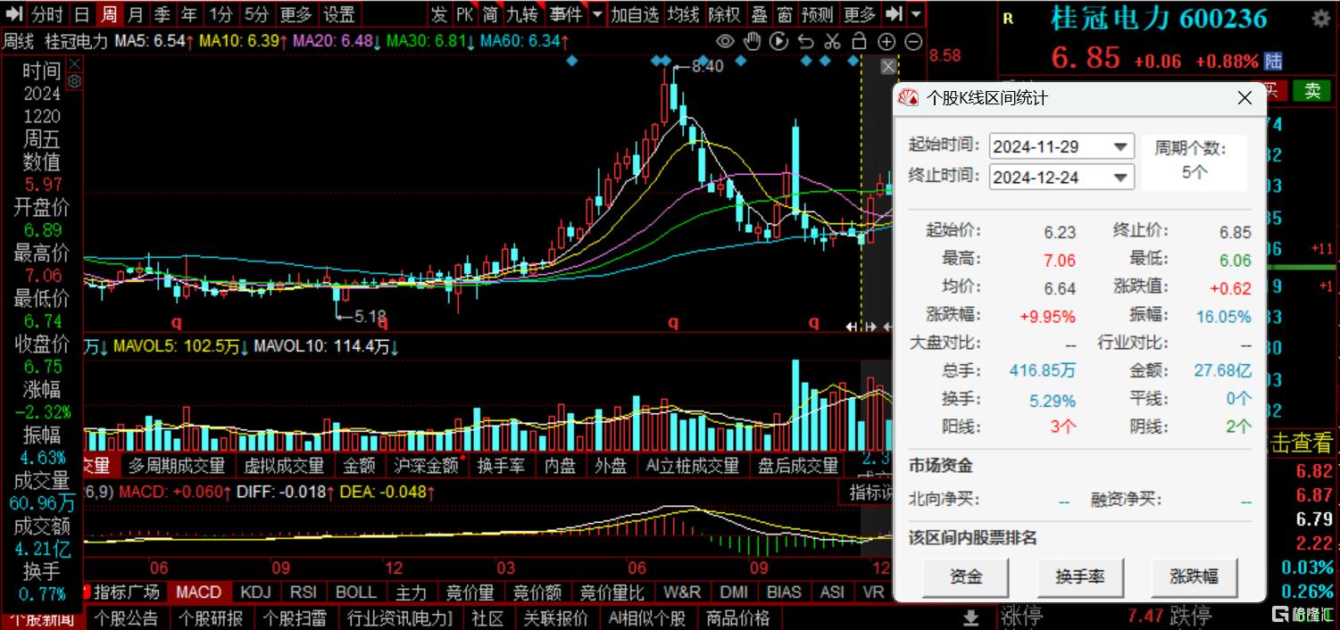Screen dimensions: 1340x630
Task: Open the 个股公告 announcements tab
Action: (x=126, y=618)
